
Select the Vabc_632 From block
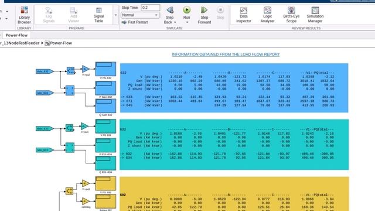click(45, 72)
